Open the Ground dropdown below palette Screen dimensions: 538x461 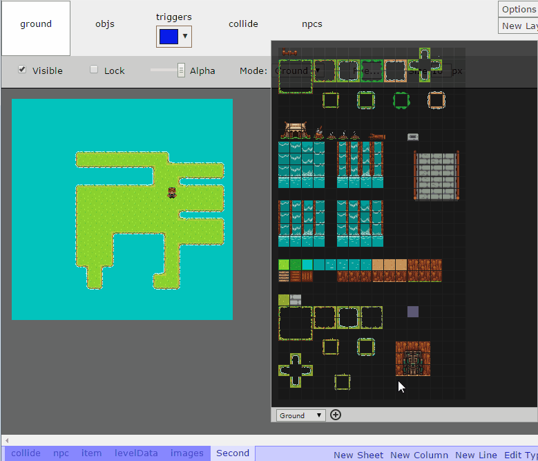tap(300, 415)
